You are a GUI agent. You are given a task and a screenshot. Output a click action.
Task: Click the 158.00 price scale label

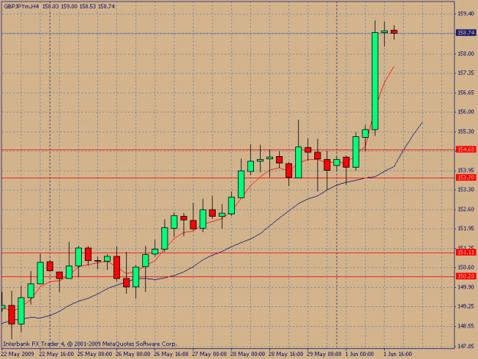(x=466, y=54)
